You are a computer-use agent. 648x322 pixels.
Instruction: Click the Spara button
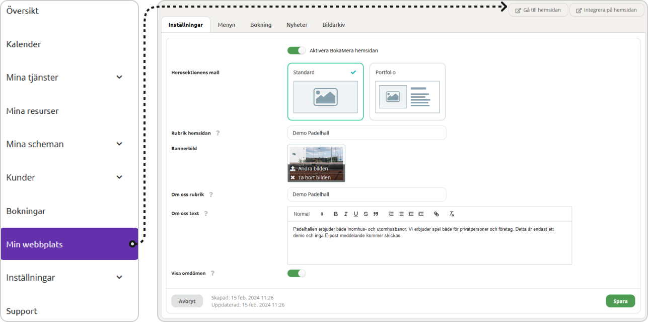[620, 301]
